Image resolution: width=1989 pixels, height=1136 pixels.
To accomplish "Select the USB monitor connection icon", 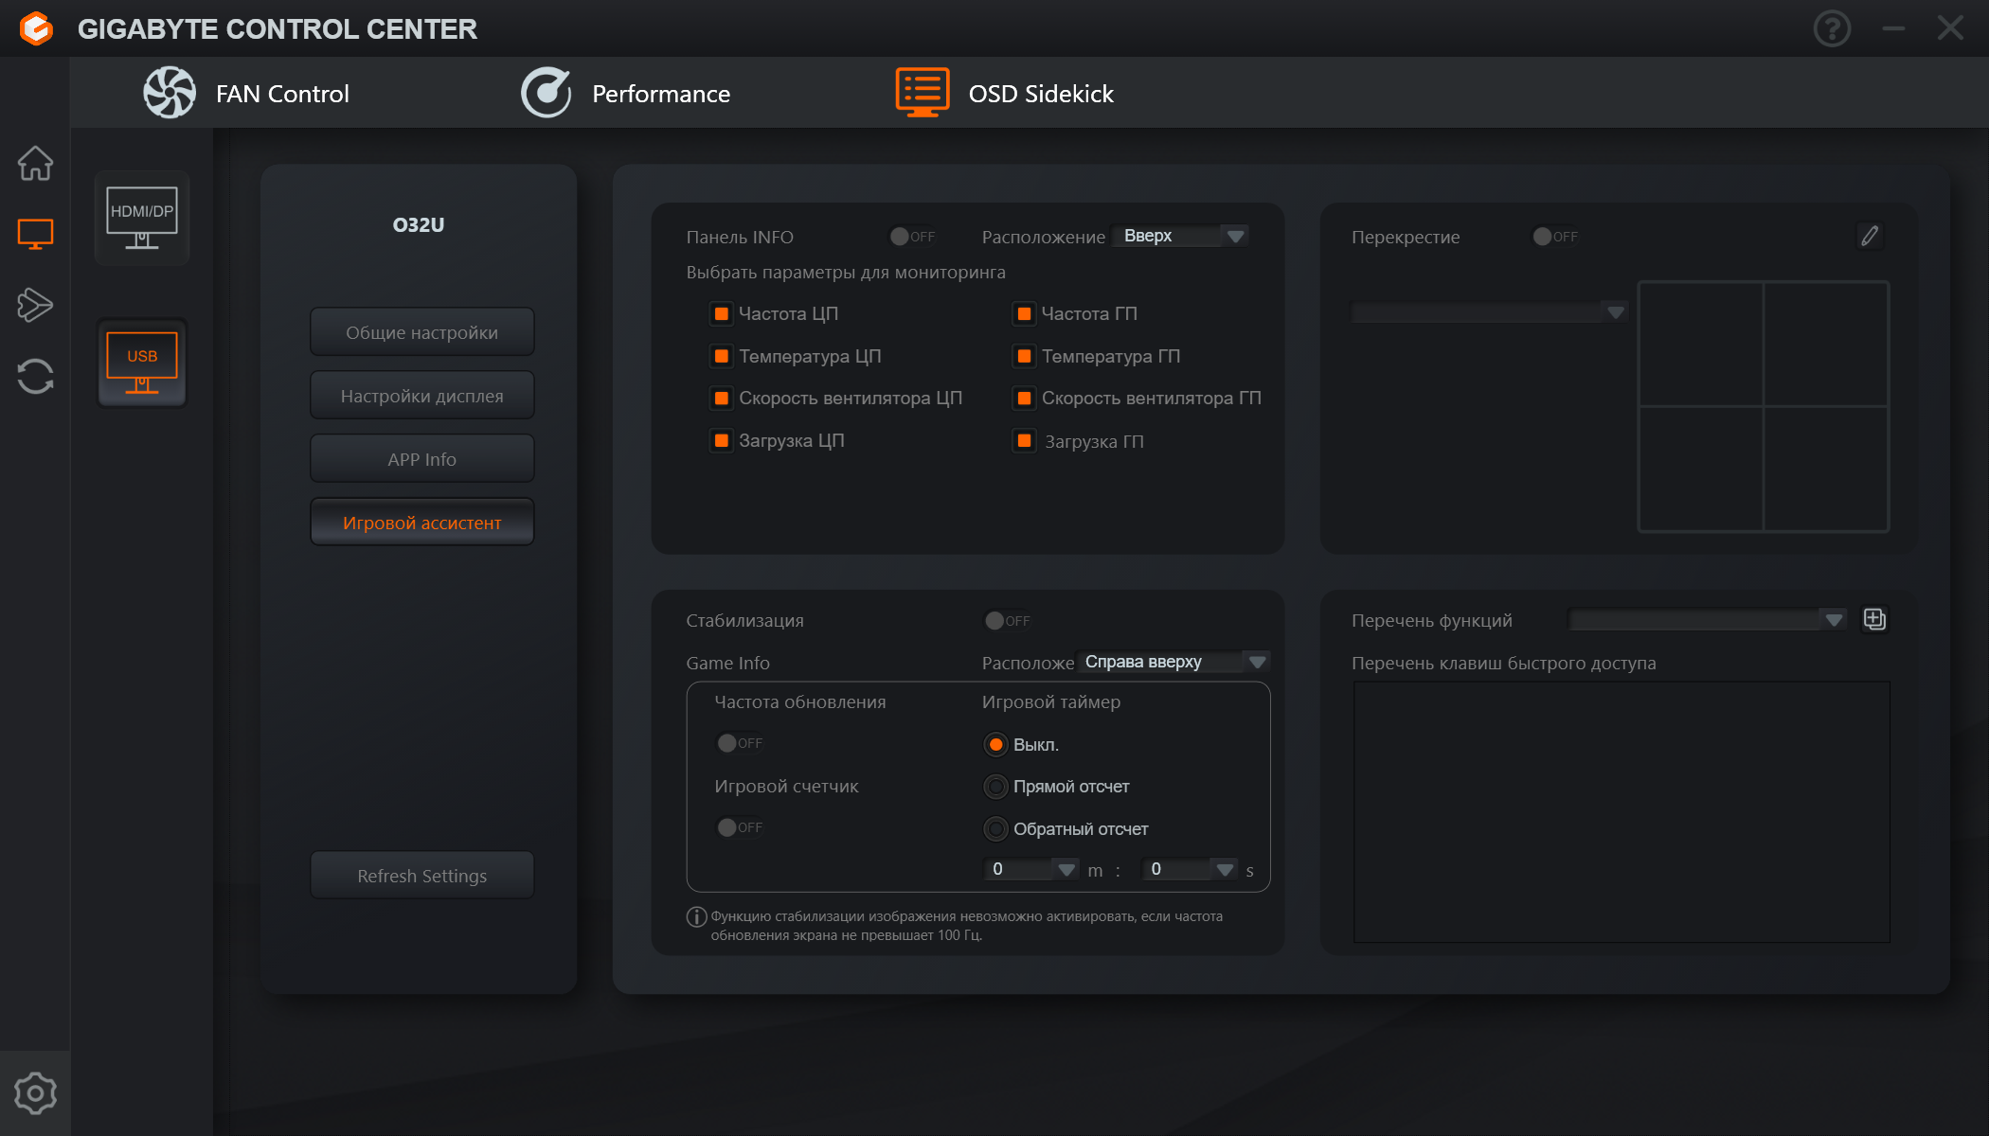I will click(142, 363).
